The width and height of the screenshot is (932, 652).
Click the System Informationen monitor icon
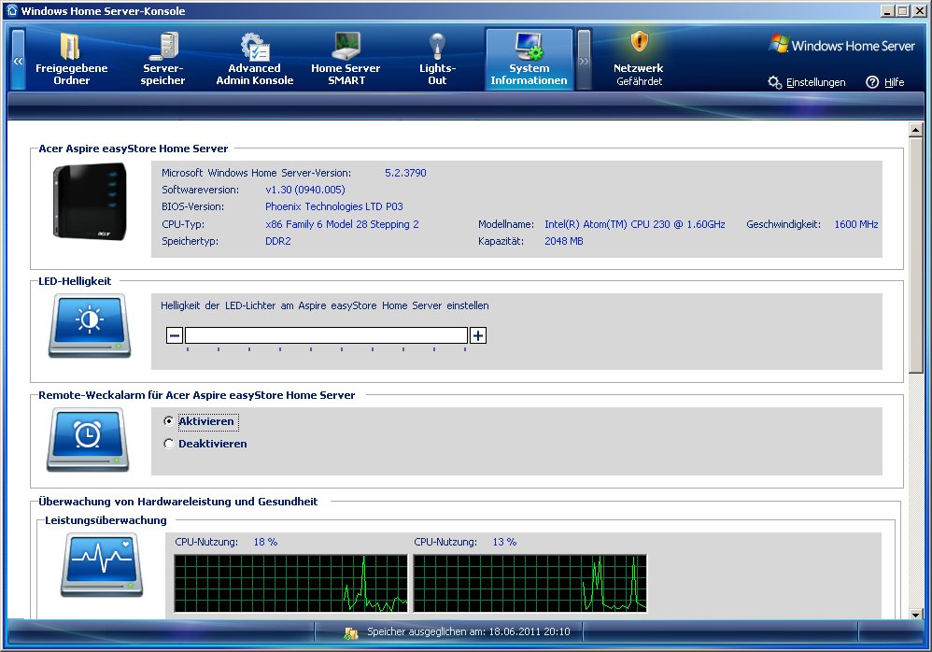pos(529,47)
